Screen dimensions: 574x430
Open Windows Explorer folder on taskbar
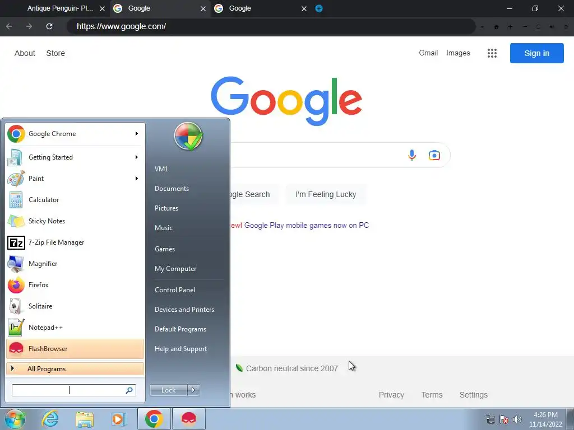85,419
